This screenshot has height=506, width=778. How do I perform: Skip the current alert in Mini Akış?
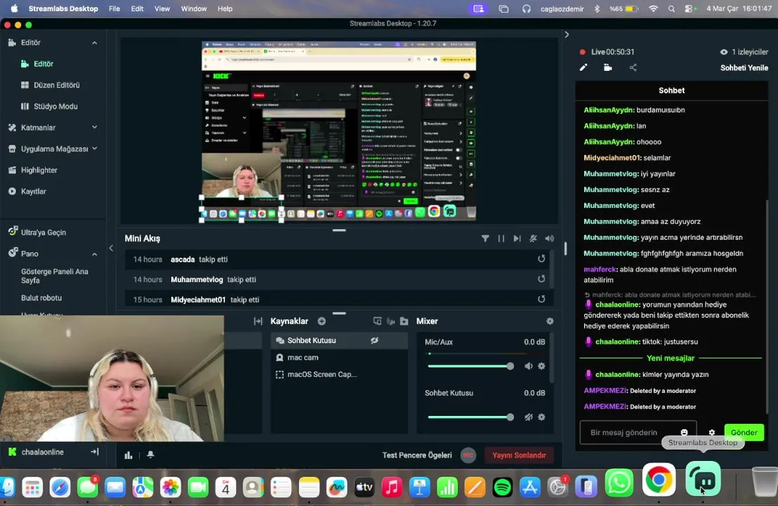click(x=517, y=238)
